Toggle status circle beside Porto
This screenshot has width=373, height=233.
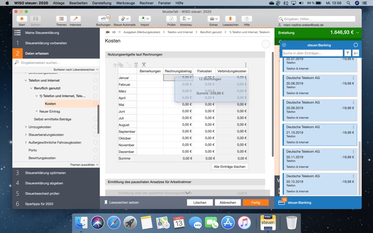pyautogui.click(x=96, y=150)
